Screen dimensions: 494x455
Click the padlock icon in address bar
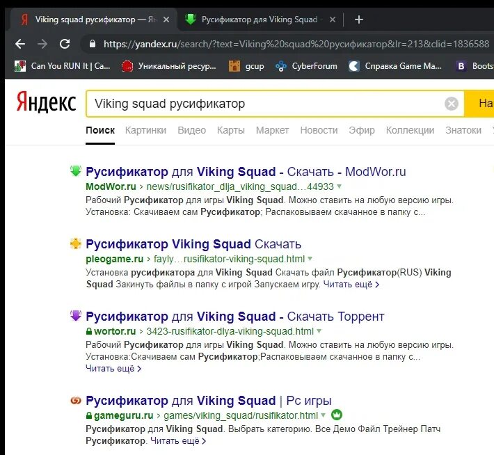coord(93,44)
